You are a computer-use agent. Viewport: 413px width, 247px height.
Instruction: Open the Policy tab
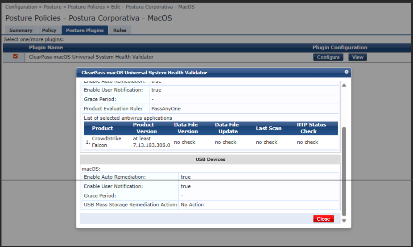tap(49, 30)
